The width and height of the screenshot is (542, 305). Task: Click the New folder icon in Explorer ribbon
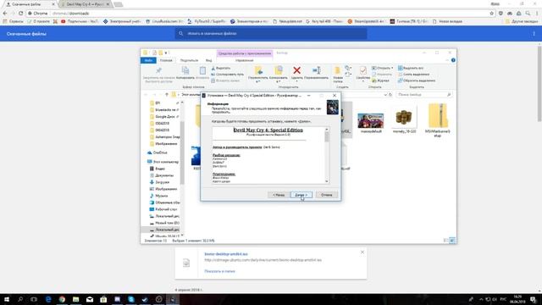pos(337,70)
